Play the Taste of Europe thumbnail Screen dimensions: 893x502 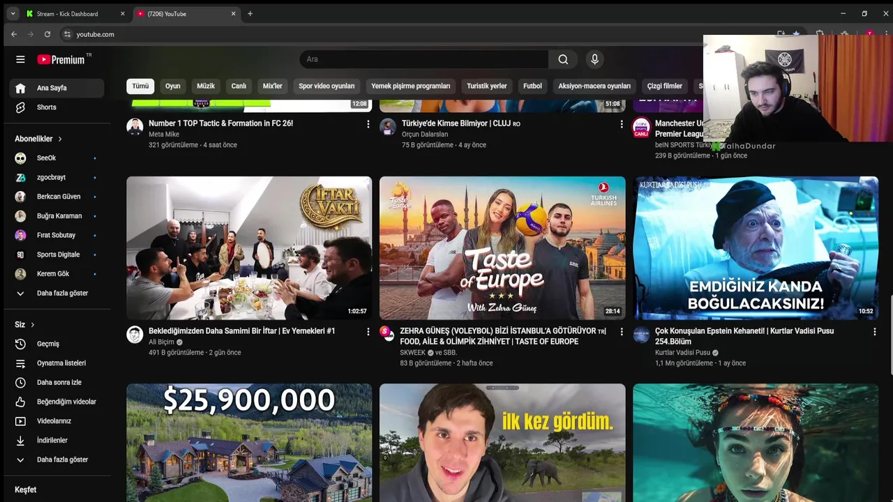502,248
